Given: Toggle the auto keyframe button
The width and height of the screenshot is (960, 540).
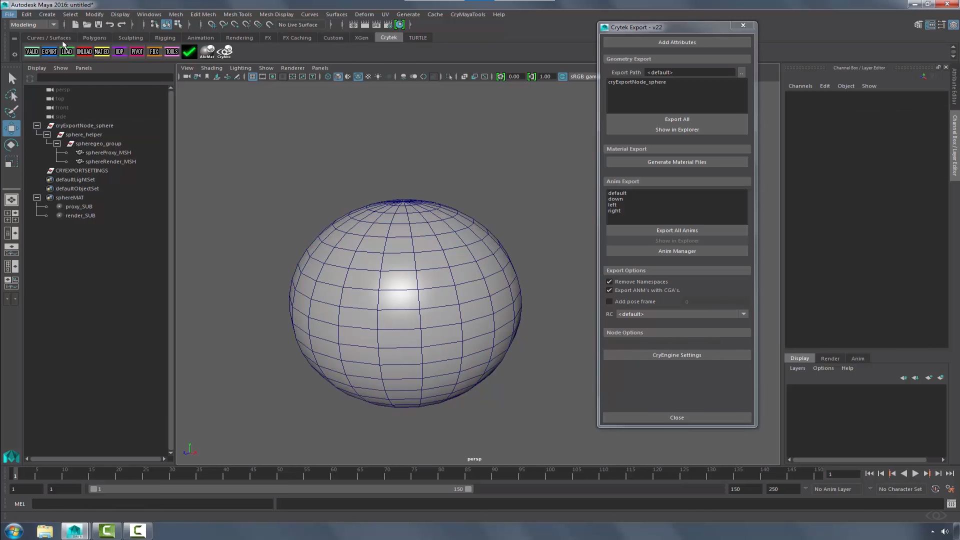Looking at the screenshot, I should [x=935, y=489].
